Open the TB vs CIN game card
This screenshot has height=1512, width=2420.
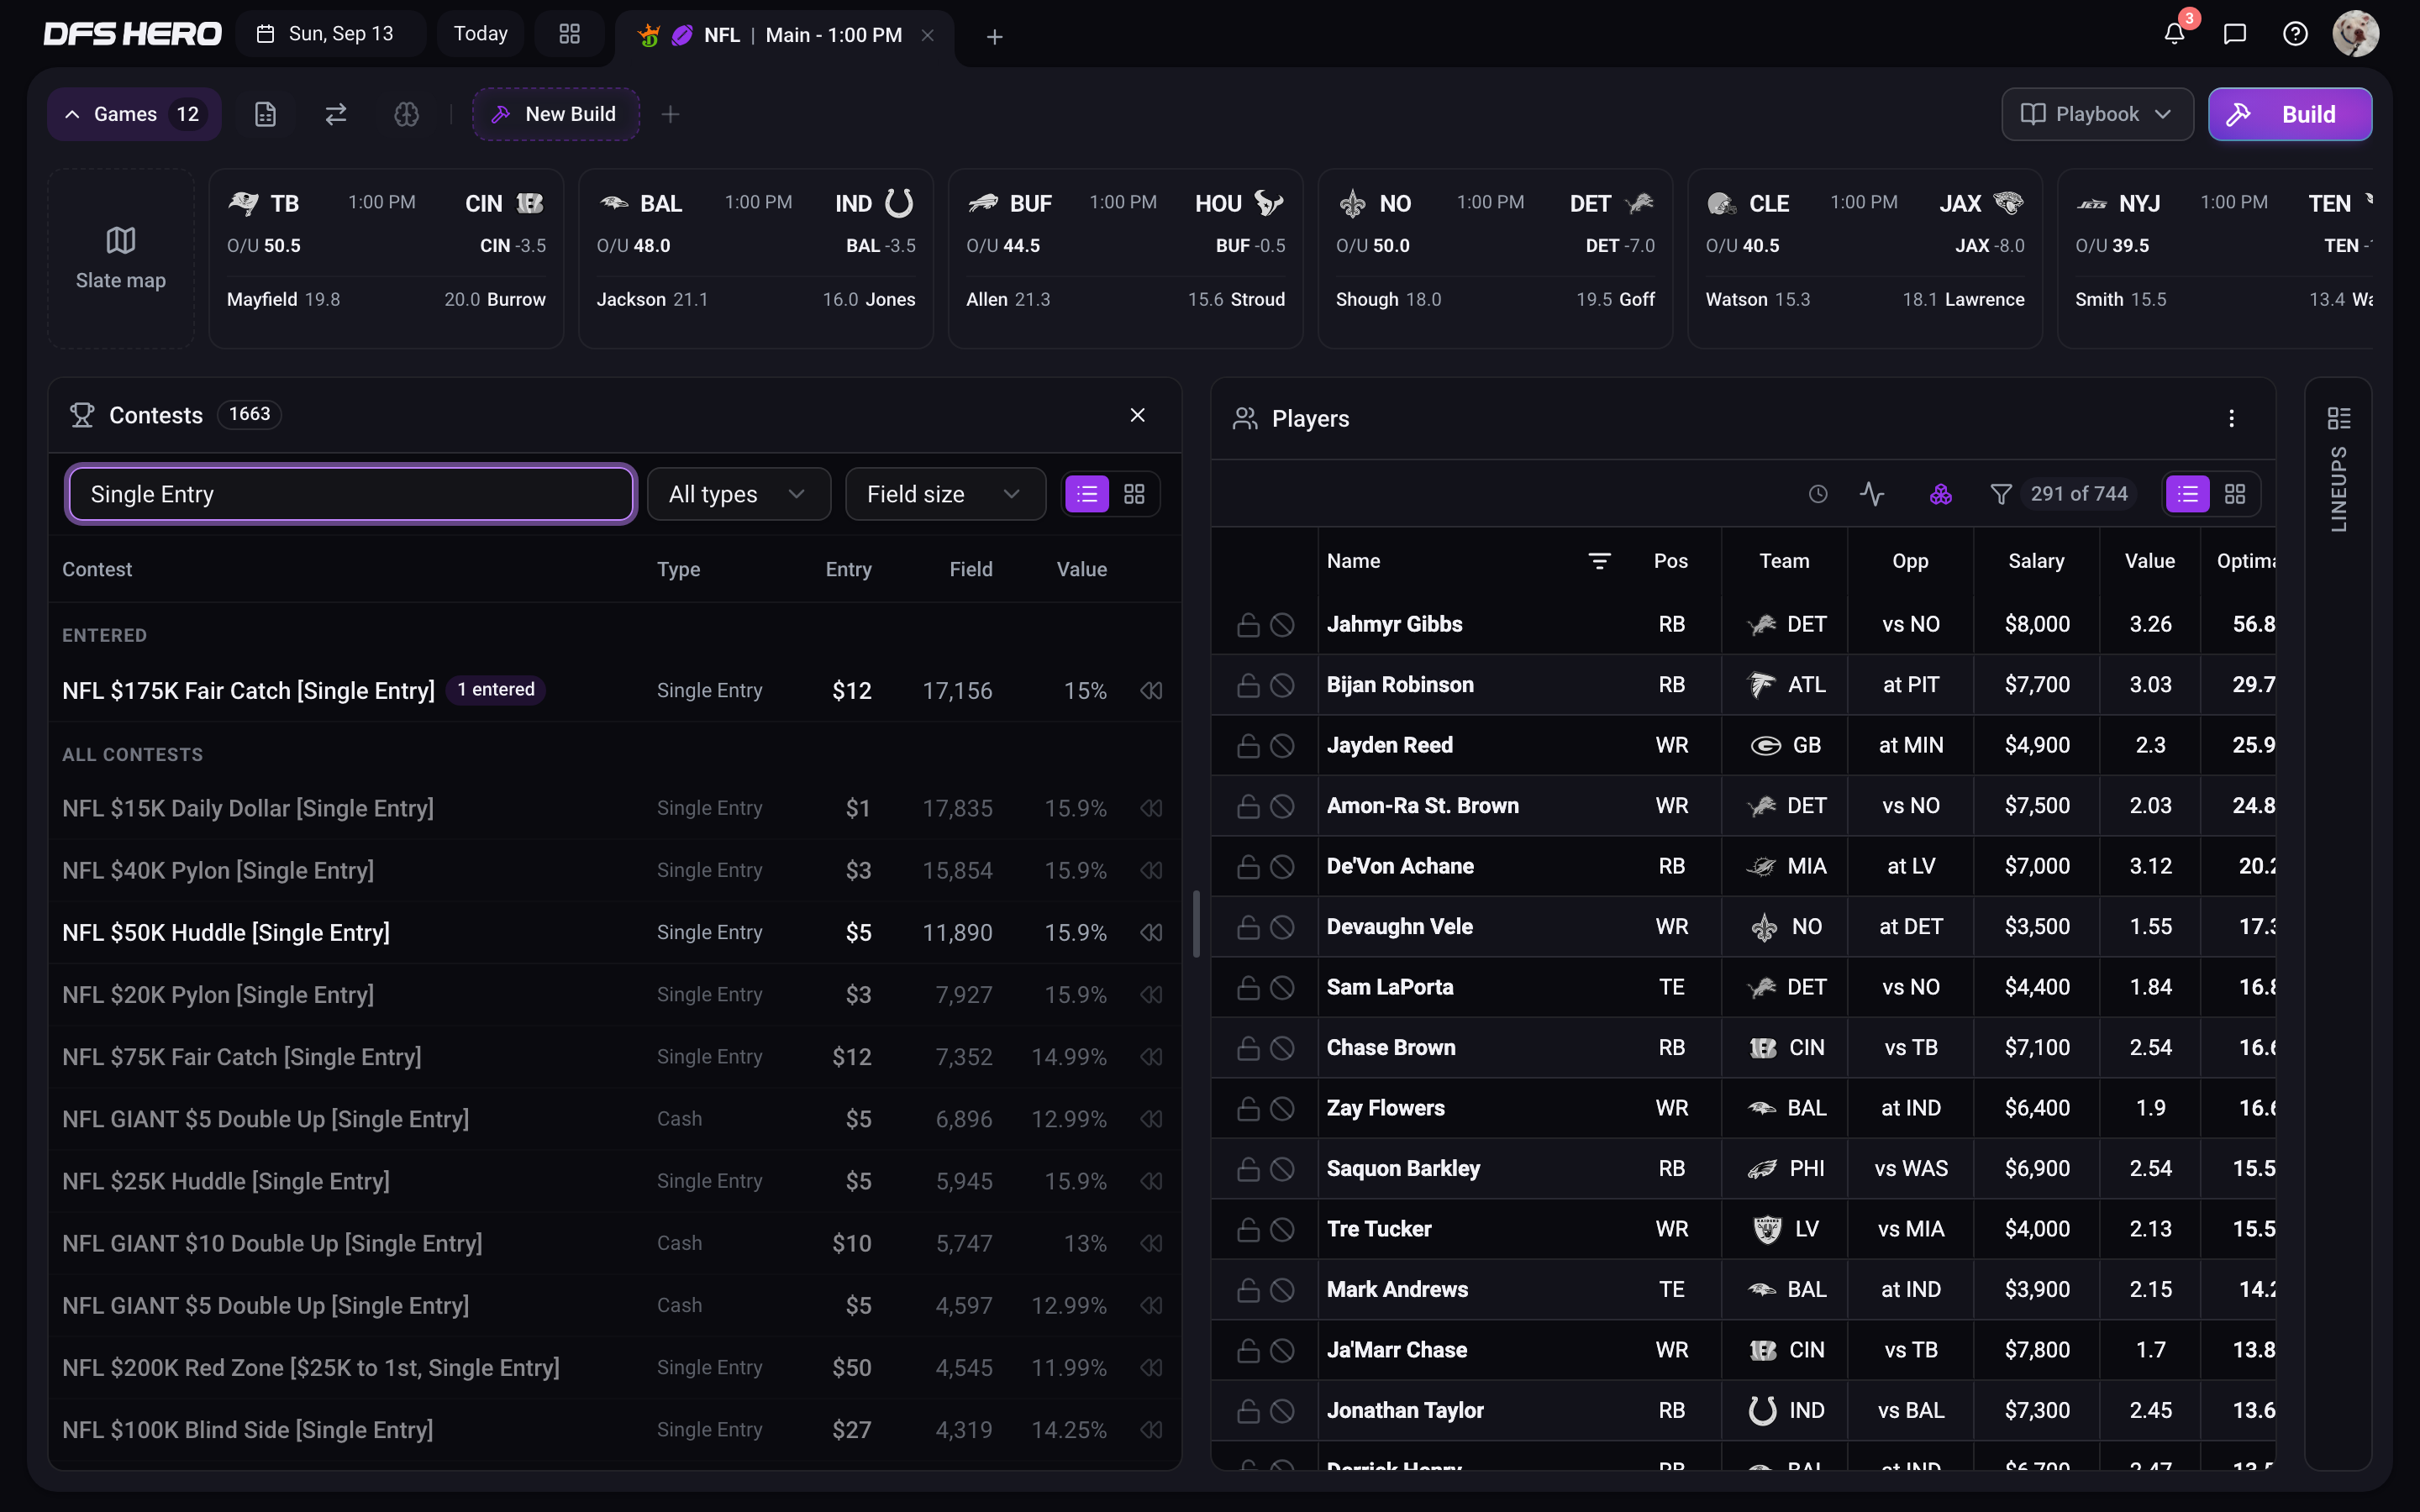386,258
